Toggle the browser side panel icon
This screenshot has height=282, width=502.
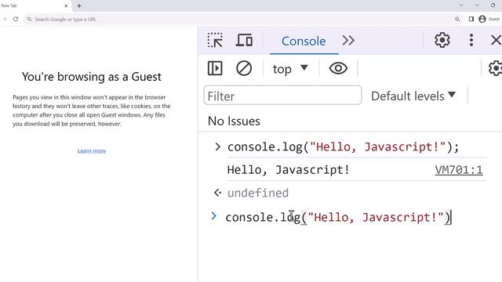click(x=471, y=19)
